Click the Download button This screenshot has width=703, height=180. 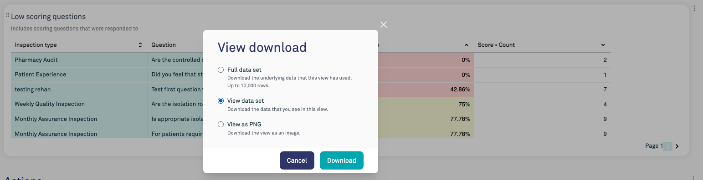342,160
